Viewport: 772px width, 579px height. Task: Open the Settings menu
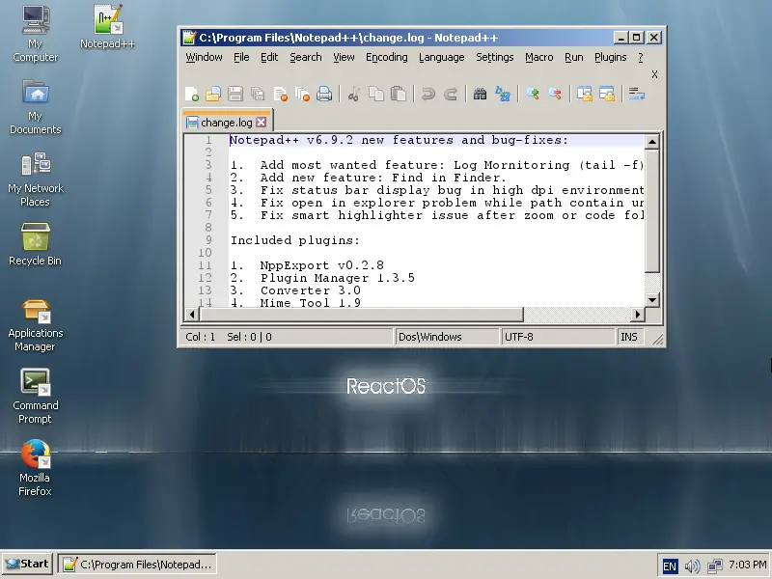tap(494, 57)
